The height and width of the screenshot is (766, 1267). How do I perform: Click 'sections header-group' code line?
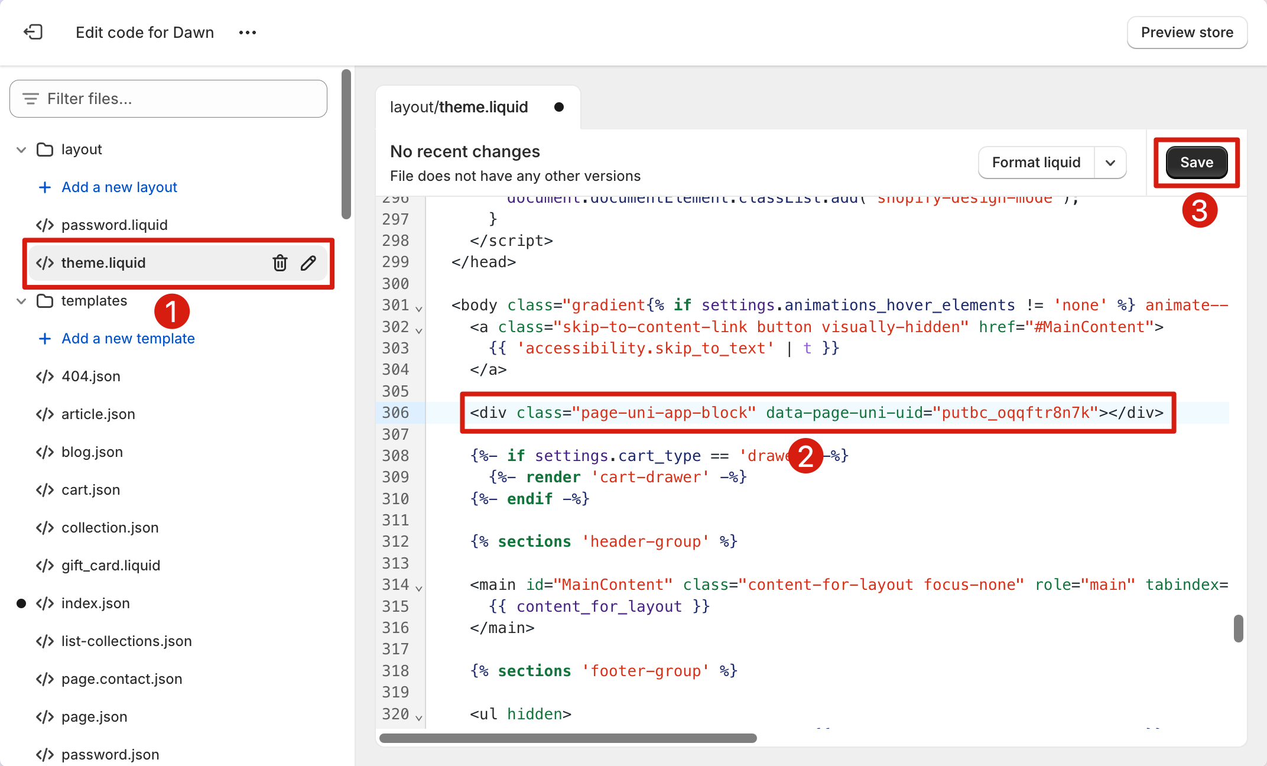pyautogui.click(x=604, y=541)
